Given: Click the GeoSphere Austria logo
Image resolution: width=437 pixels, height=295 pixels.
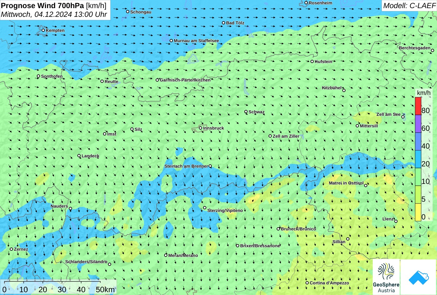Looking at the screenshot, I should click(x=386, y=277).
